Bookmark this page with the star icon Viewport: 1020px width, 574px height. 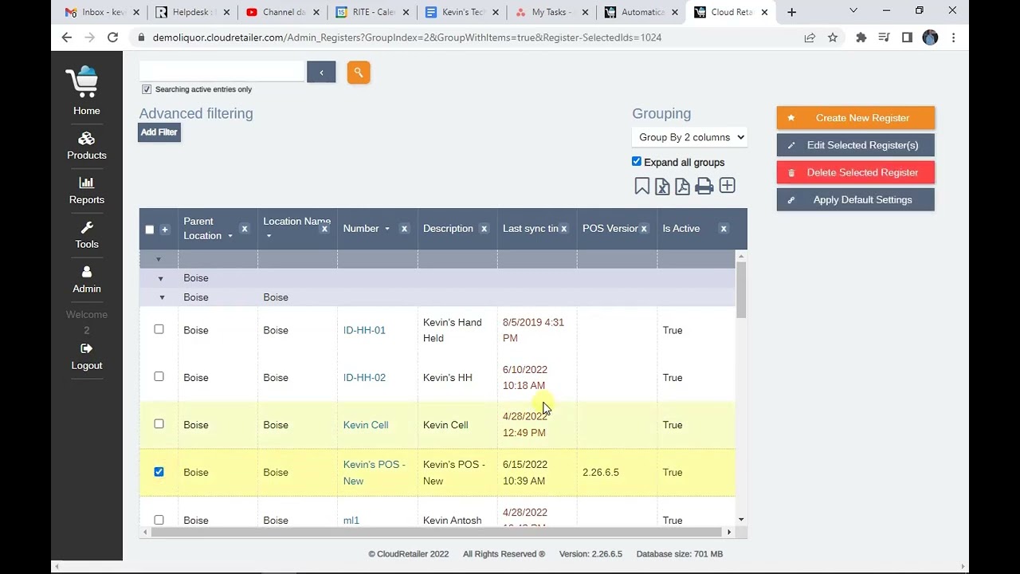pos(833,37)
